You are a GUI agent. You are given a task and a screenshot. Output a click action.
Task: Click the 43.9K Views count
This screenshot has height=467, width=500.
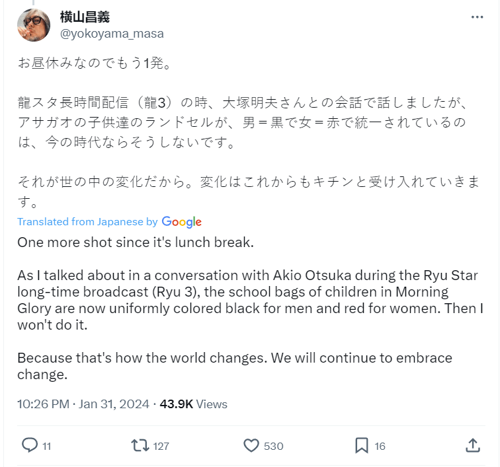(x=193, y=404)
